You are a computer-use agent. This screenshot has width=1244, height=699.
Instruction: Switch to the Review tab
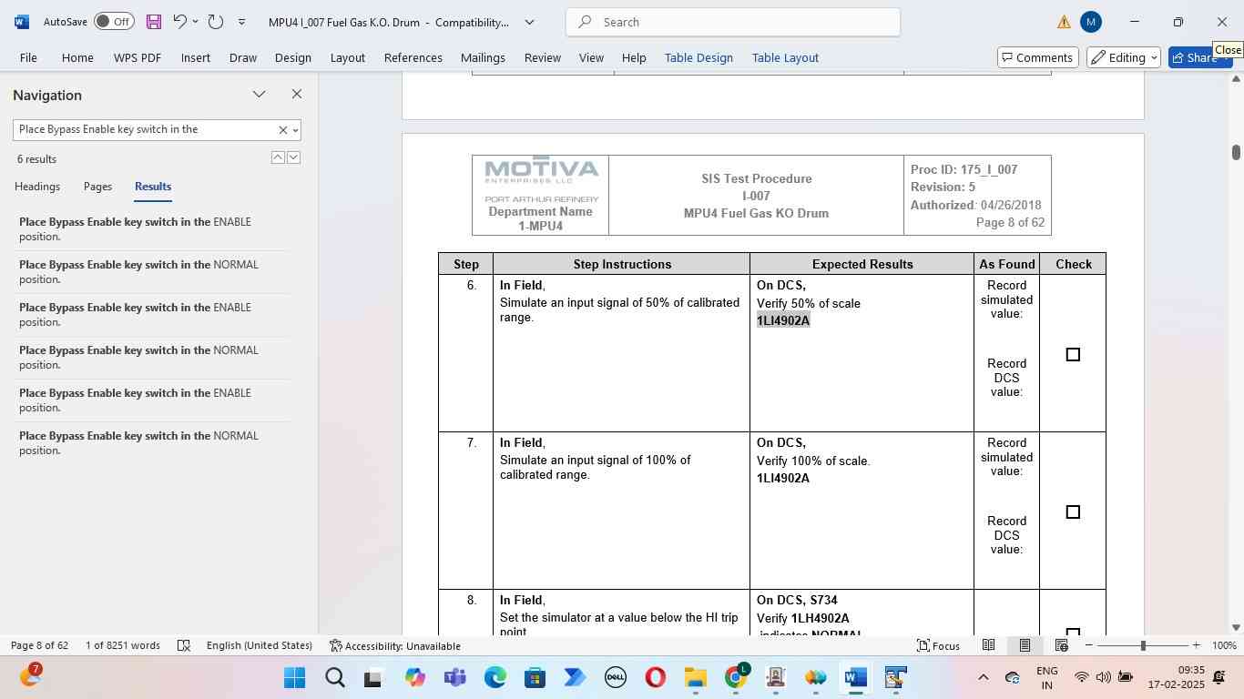tap(543, 57)
